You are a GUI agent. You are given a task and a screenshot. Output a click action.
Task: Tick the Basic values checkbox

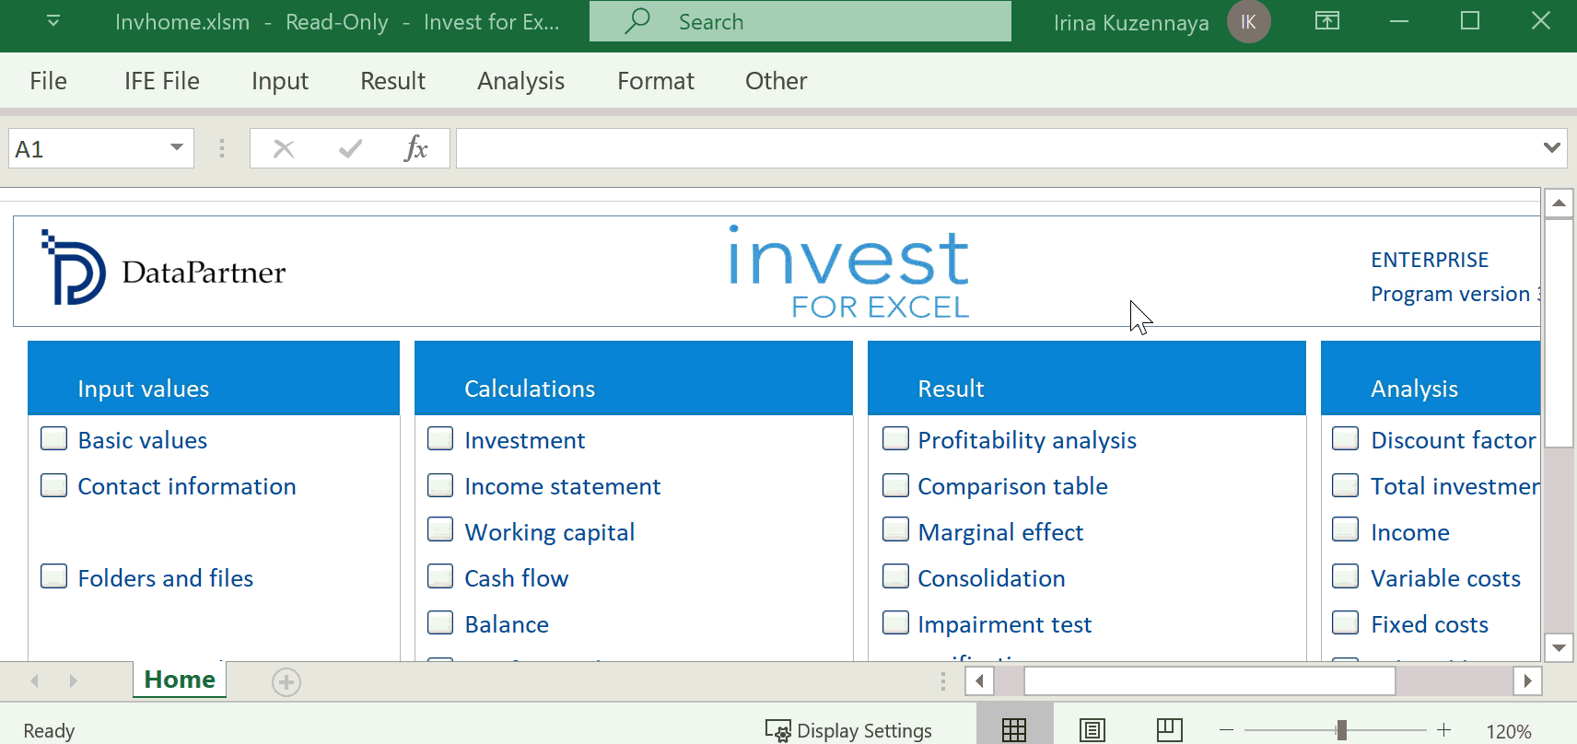[54, 438]
